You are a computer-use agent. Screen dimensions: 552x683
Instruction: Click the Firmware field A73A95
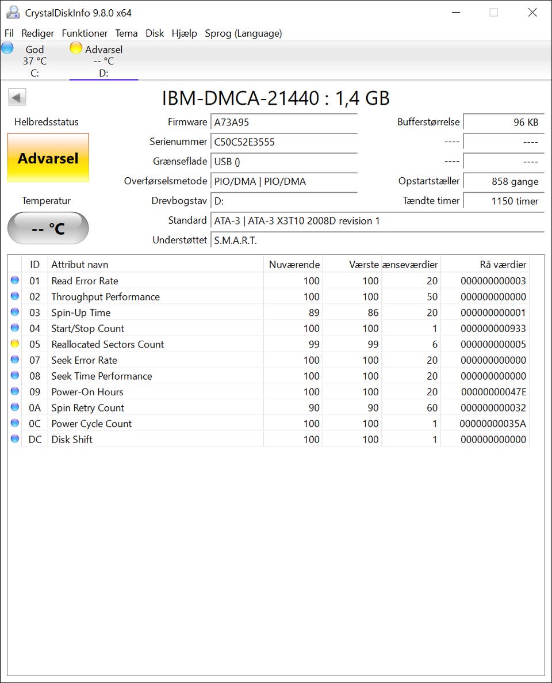pyautogui.click(x=283, y=123)
